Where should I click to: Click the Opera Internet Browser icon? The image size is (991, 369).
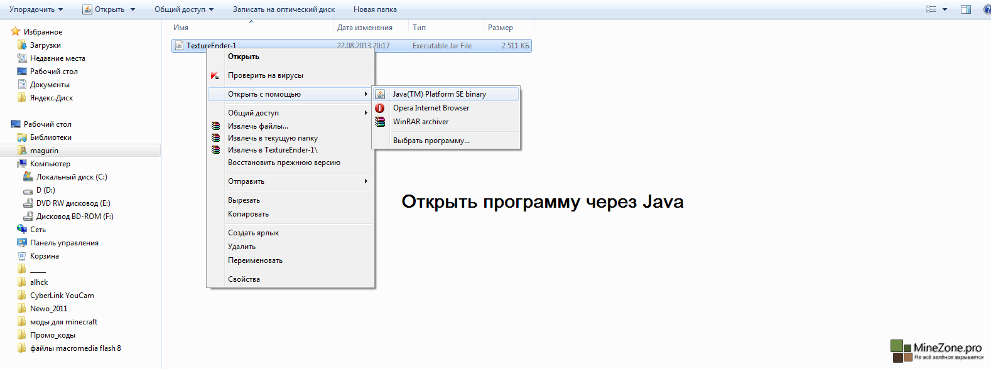[380, 108]
